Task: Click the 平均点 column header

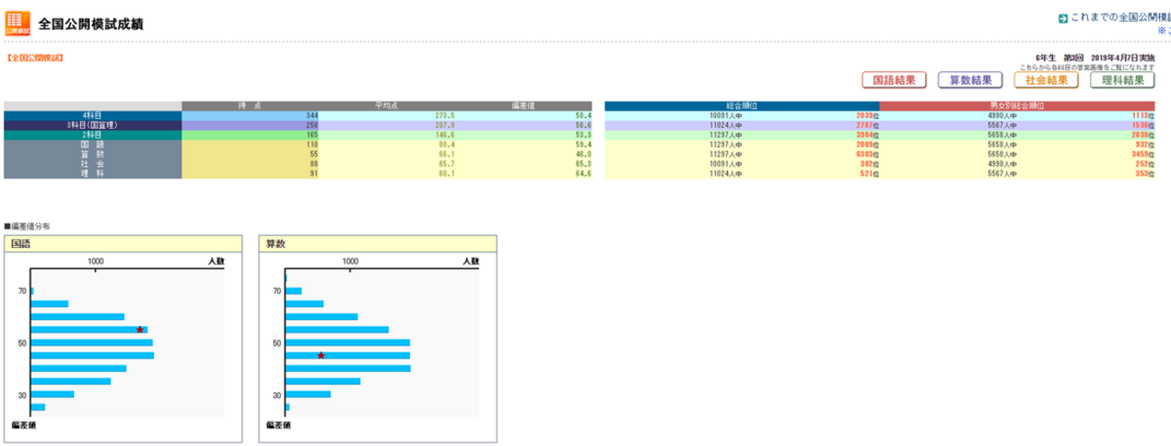Action: click(387, 106)
